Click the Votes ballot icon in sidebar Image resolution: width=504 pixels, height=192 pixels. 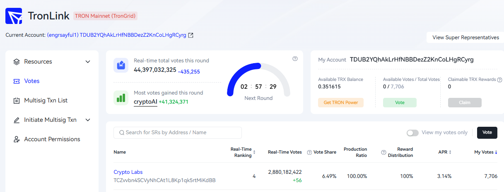coord(17,81)
